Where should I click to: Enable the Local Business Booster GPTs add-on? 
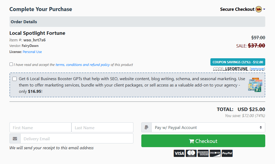coord(15,79)
